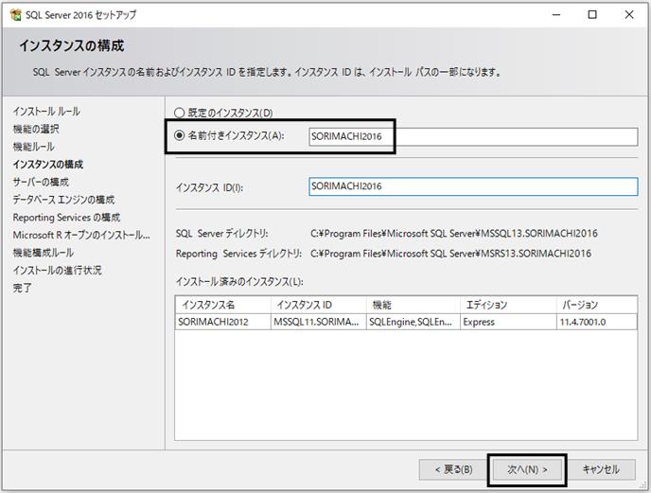Cancel setup with the キャンセル button
Image resolution: width=651 pixels, height=493 pixels.
(x=601, y=469)
